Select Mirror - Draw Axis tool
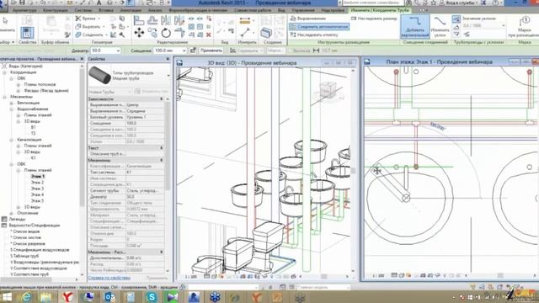Image resolution: width=539 pixels, height=303 pixels. click(x=179, y=20)
